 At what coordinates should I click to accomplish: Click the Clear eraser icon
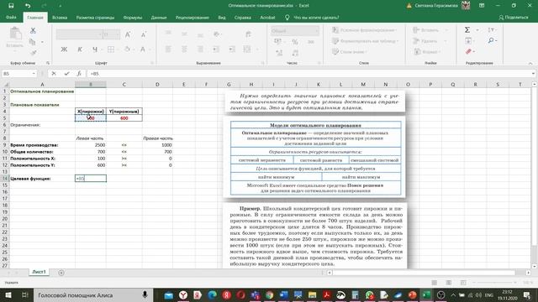pos(468,51)
